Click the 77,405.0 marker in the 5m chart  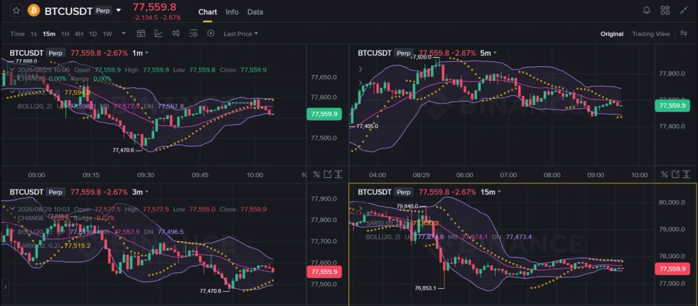coord(367,126)
